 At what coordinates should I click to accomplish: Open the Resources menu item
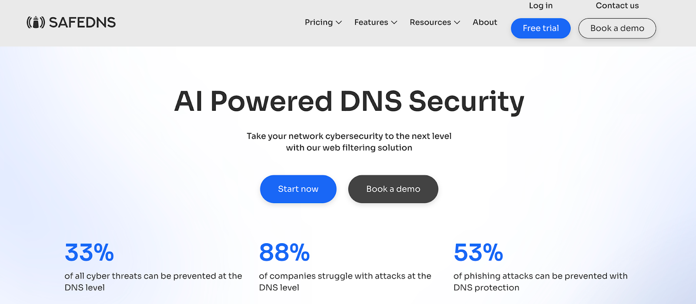click(430, 22)
